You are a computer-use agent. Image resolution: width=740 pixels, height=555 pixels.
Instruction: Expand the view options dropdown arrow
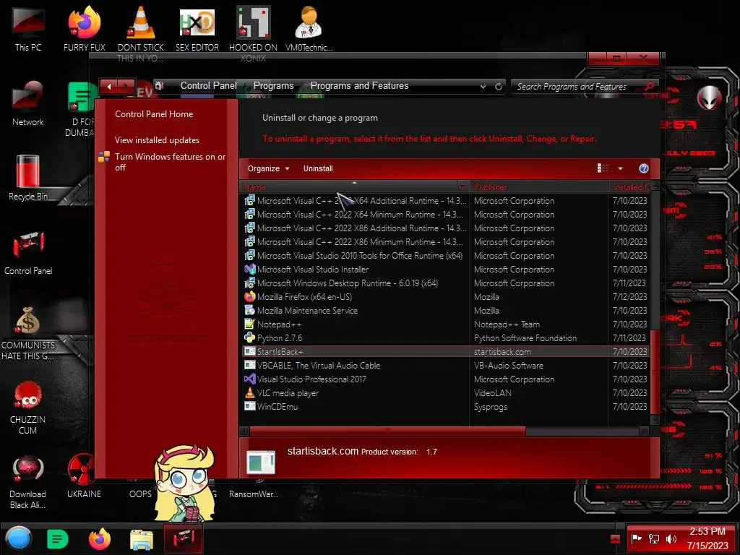click(x=620, y=168)
